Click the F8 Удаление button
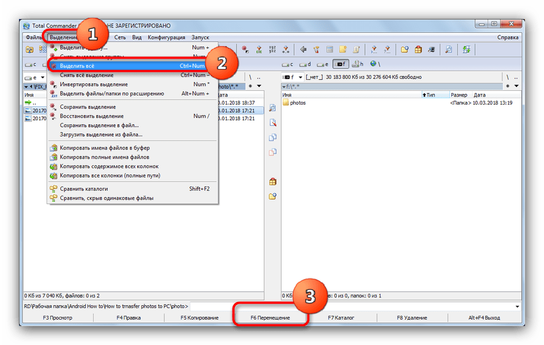This screenshot has height=345, width=544. (412, 317)
